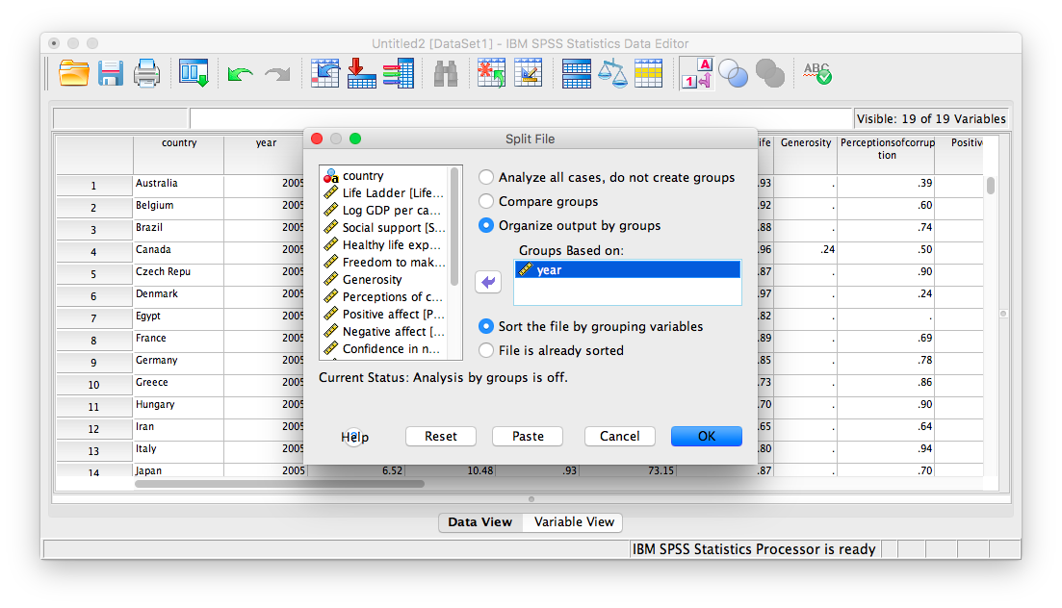1062x608 pixels.
Task: Click the Split File toolbar icon
Action: [577, 73]
